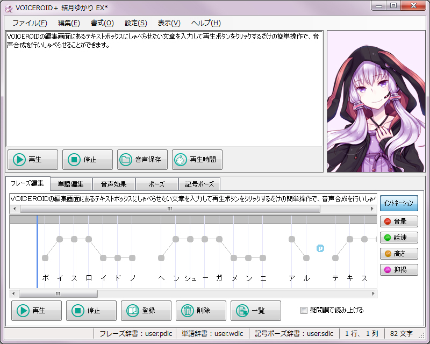Select the pitch point above ノ
The image size is (430, 344).
pos(132,258)
